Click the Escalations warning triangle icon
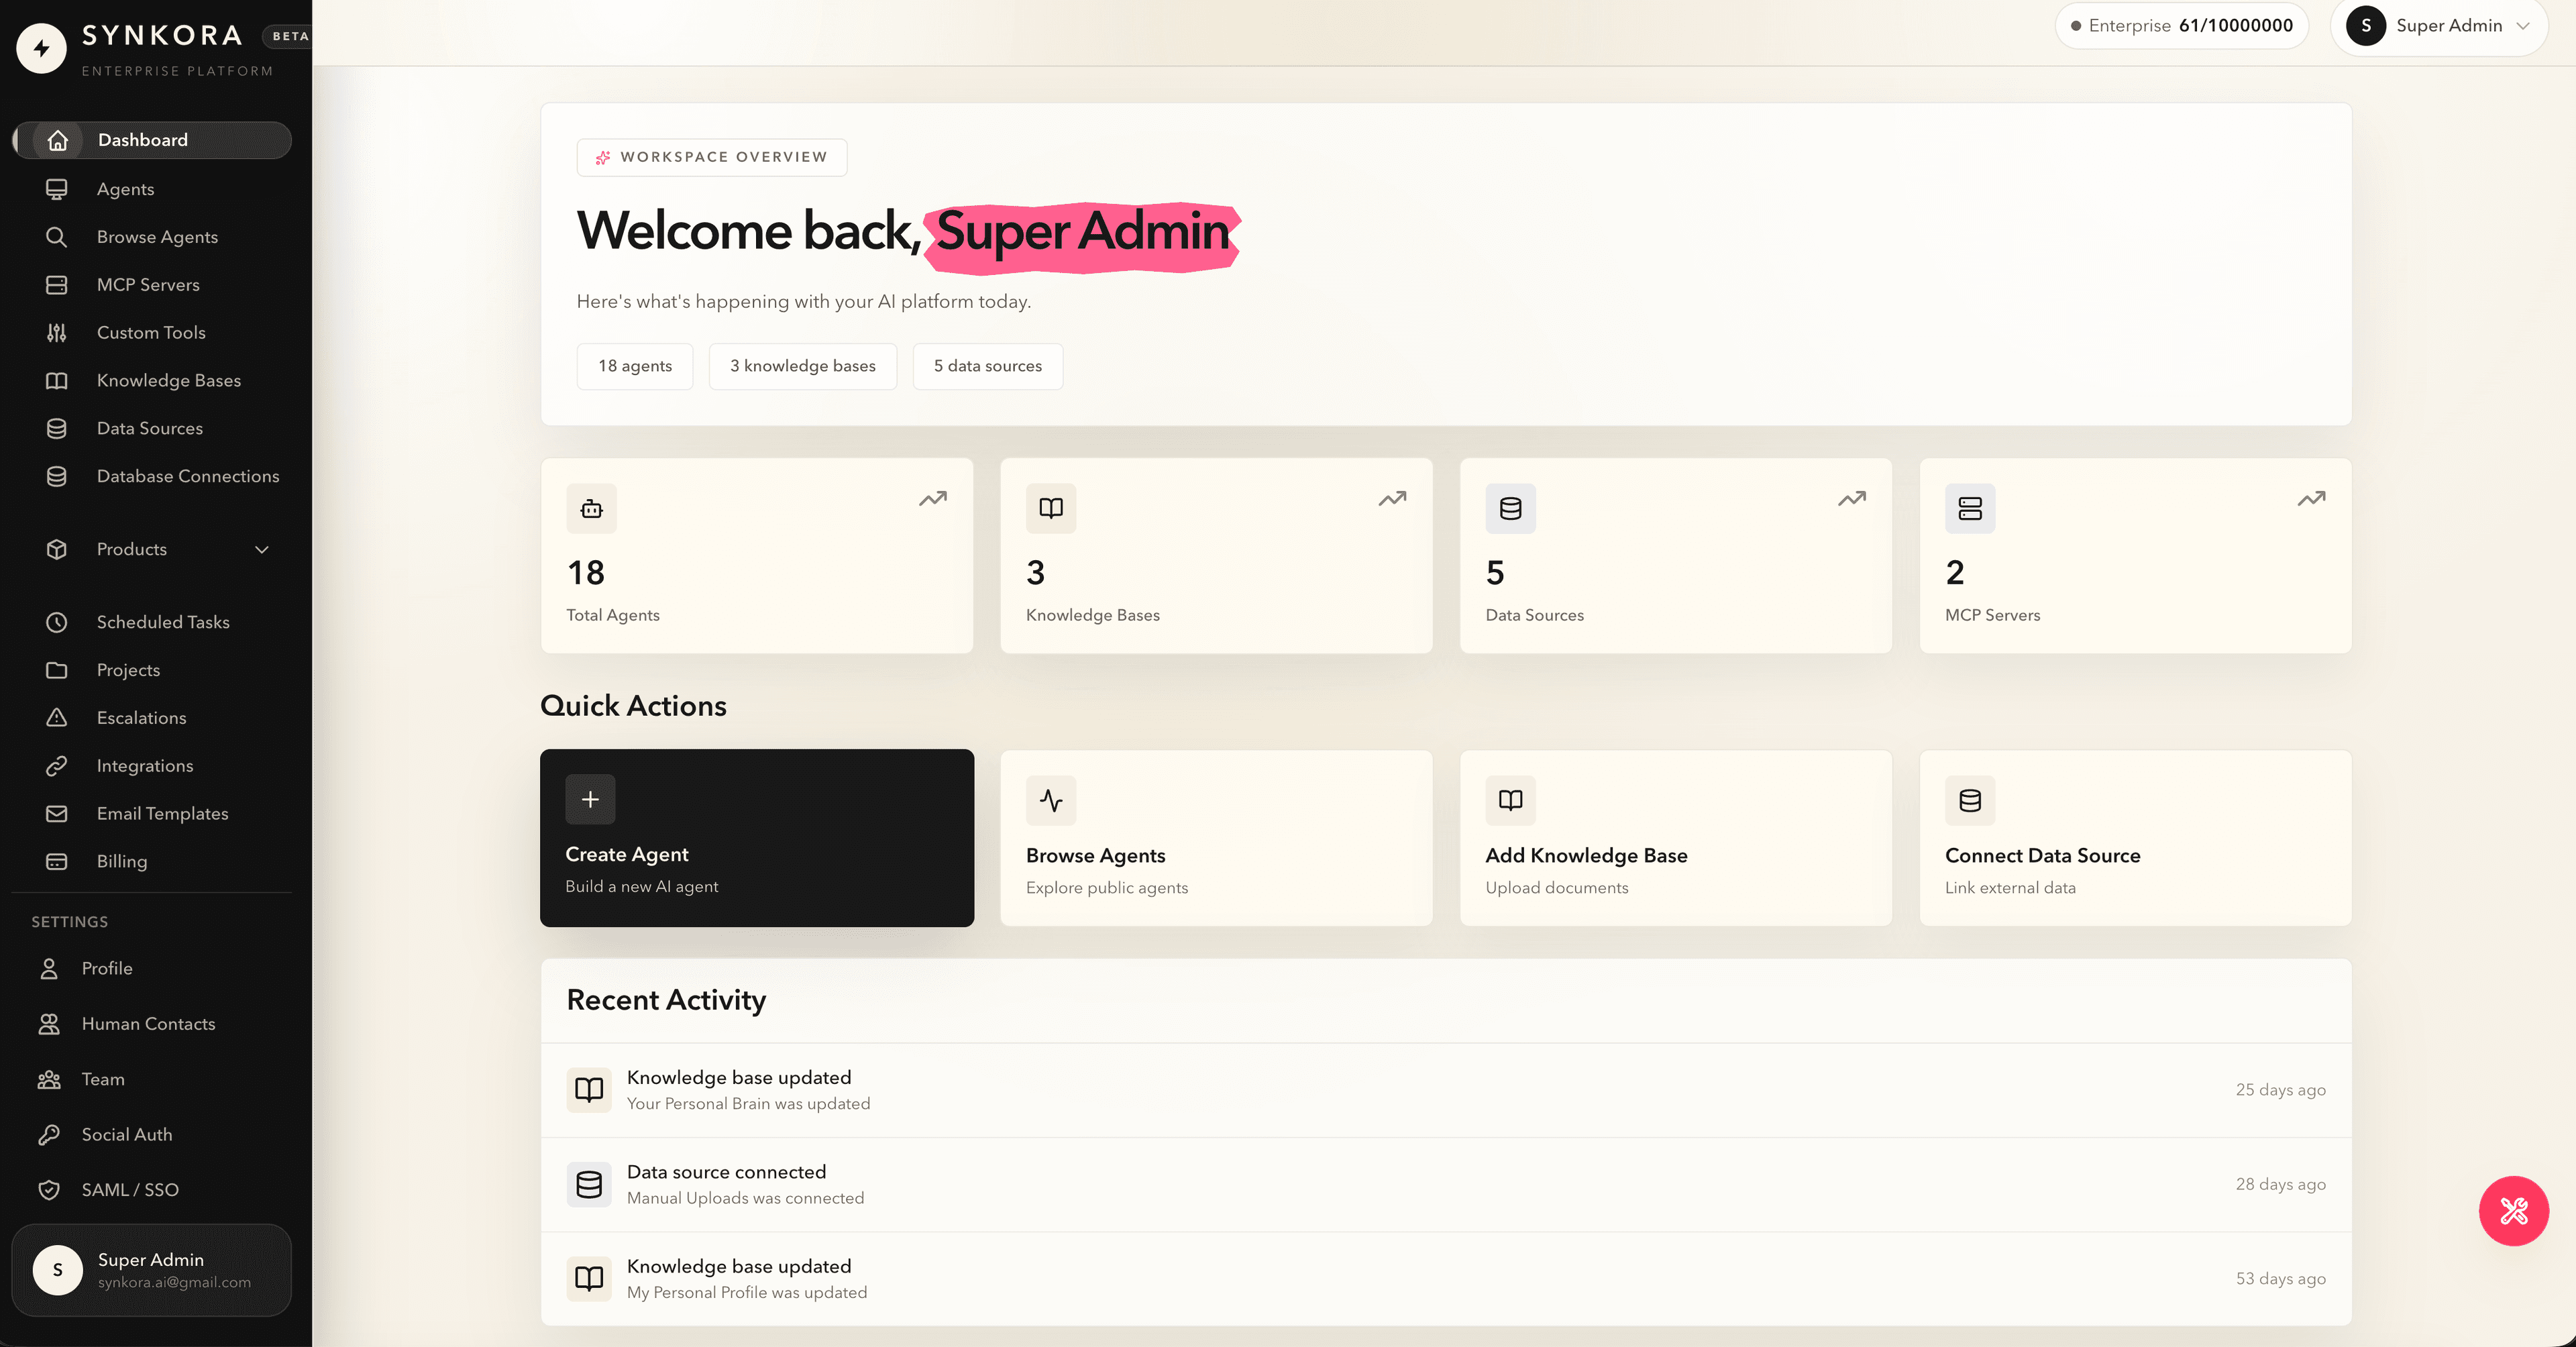 tap(57, 718)
